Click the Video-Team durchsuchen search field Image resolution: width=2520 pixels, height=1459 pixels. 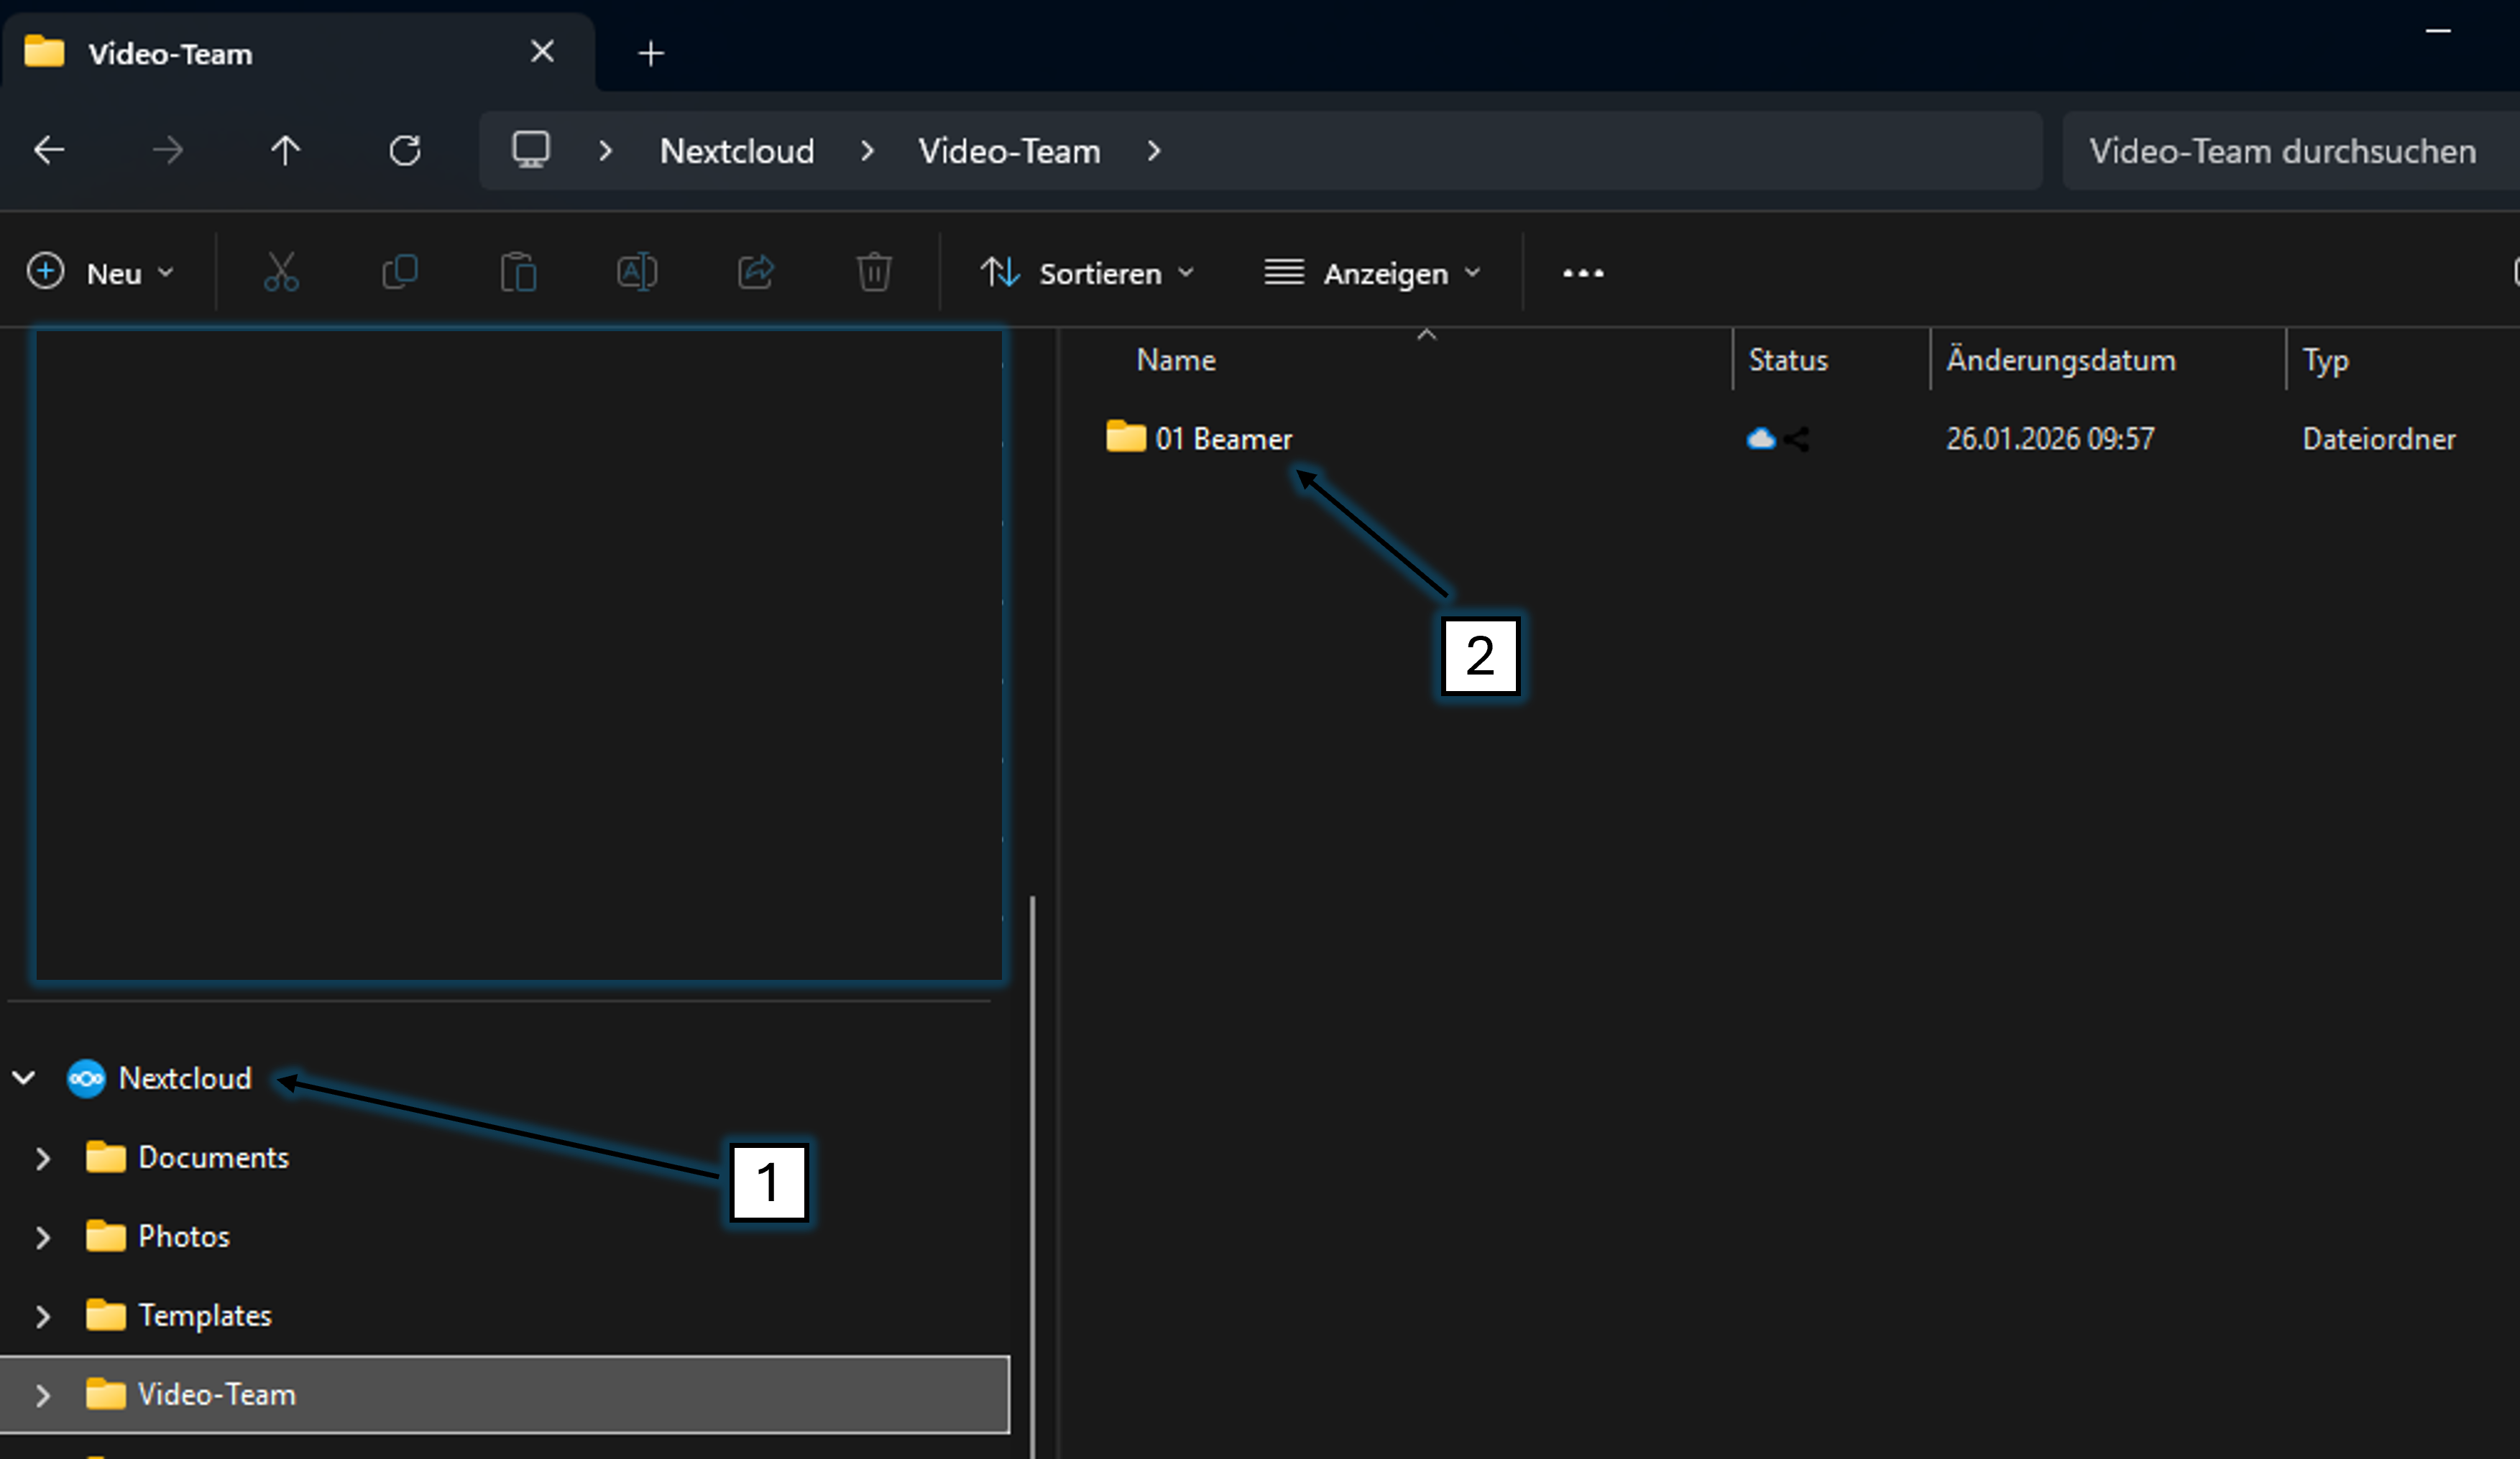2282,151
